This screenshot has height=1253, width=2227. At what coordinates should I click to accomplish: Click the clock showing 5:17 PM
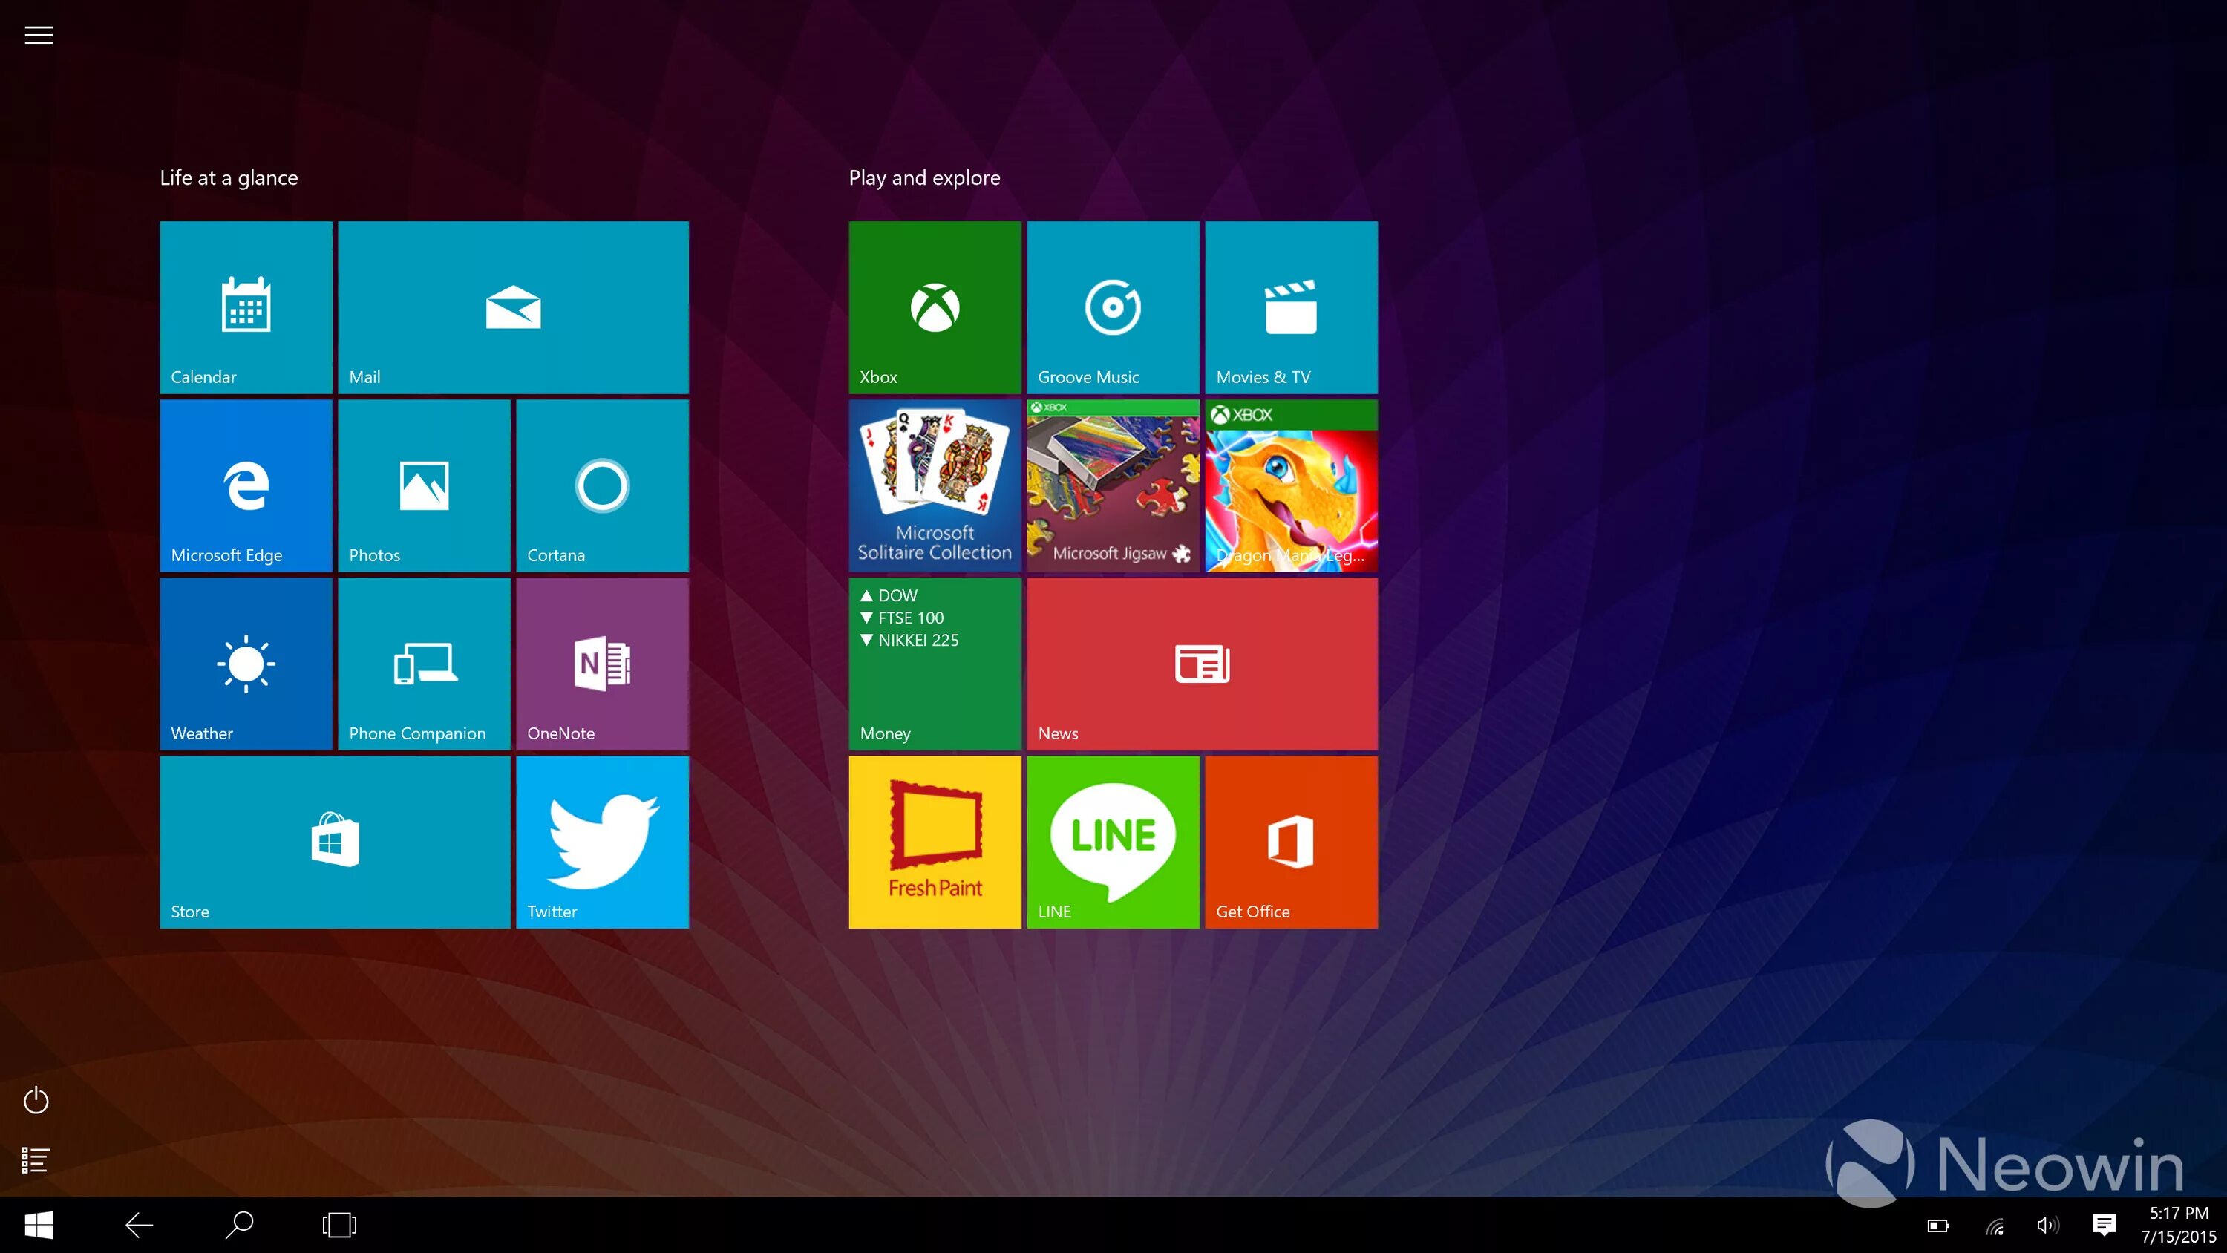pyautogui.click(x=2179, y=1213)
